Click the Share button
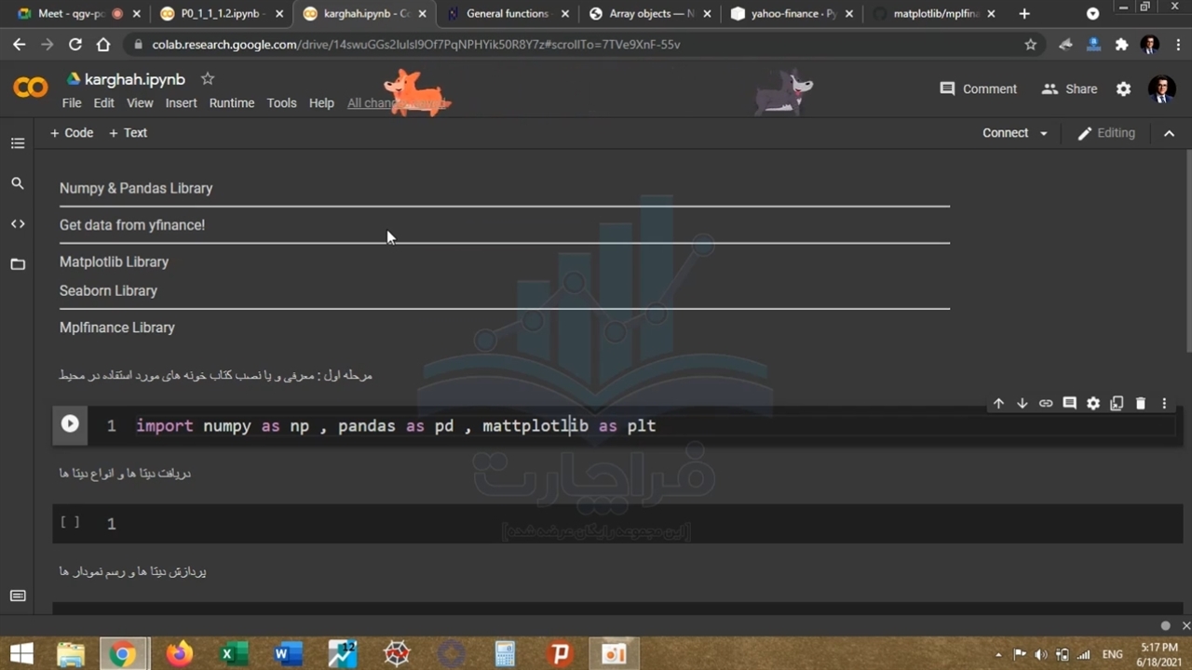Screen dimensions: 1192x670 tap(1069, 89)
